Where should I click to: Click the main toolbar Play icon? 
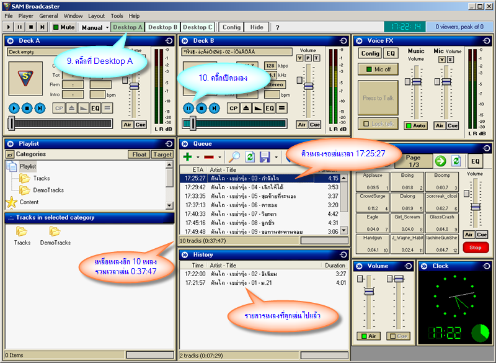pyautogui.click(x=9, y=27)
